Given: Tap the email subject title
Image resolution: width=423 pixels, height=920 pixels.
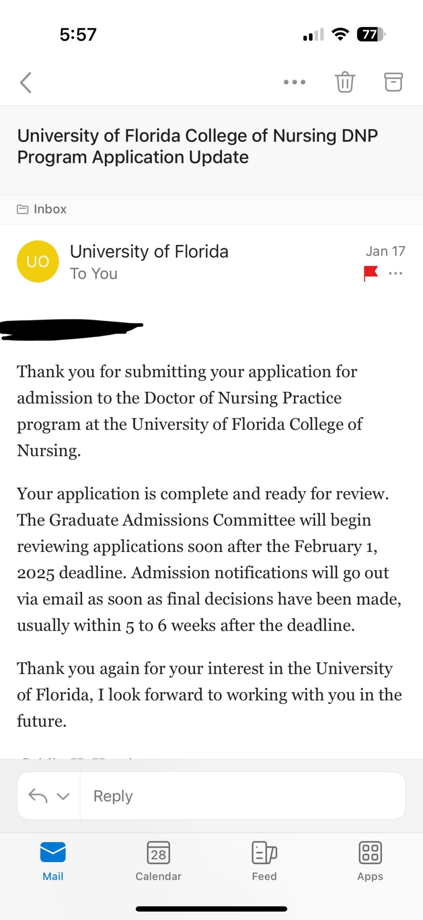Looking at the screenshot, I should [198, 146].
